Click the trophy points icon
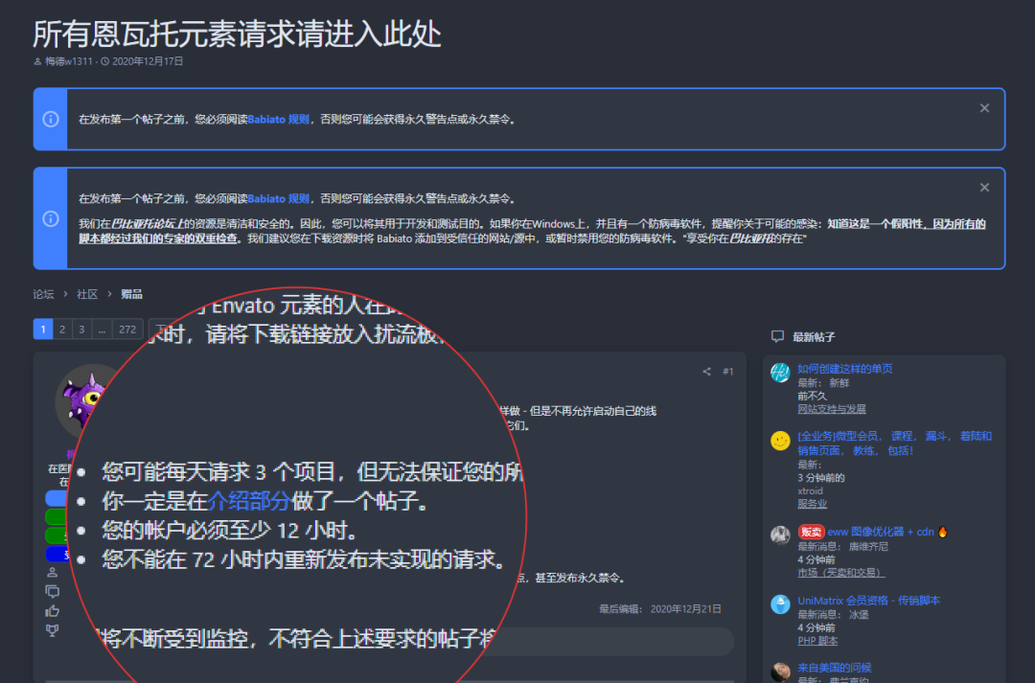Image resolution: width=1035 pixels, height=683 pixels. point(52,630)
